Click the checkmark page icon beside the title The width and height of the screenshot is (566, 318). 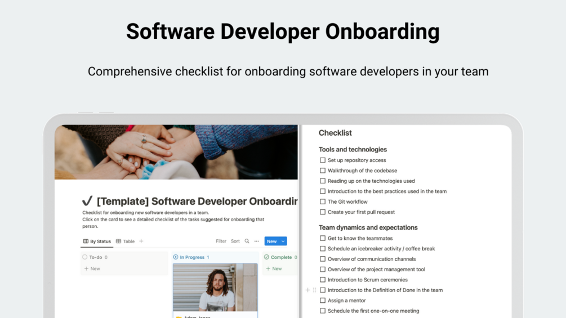(x=87, y=201)
